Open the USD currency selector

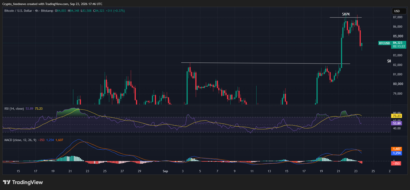pos(399,11)
